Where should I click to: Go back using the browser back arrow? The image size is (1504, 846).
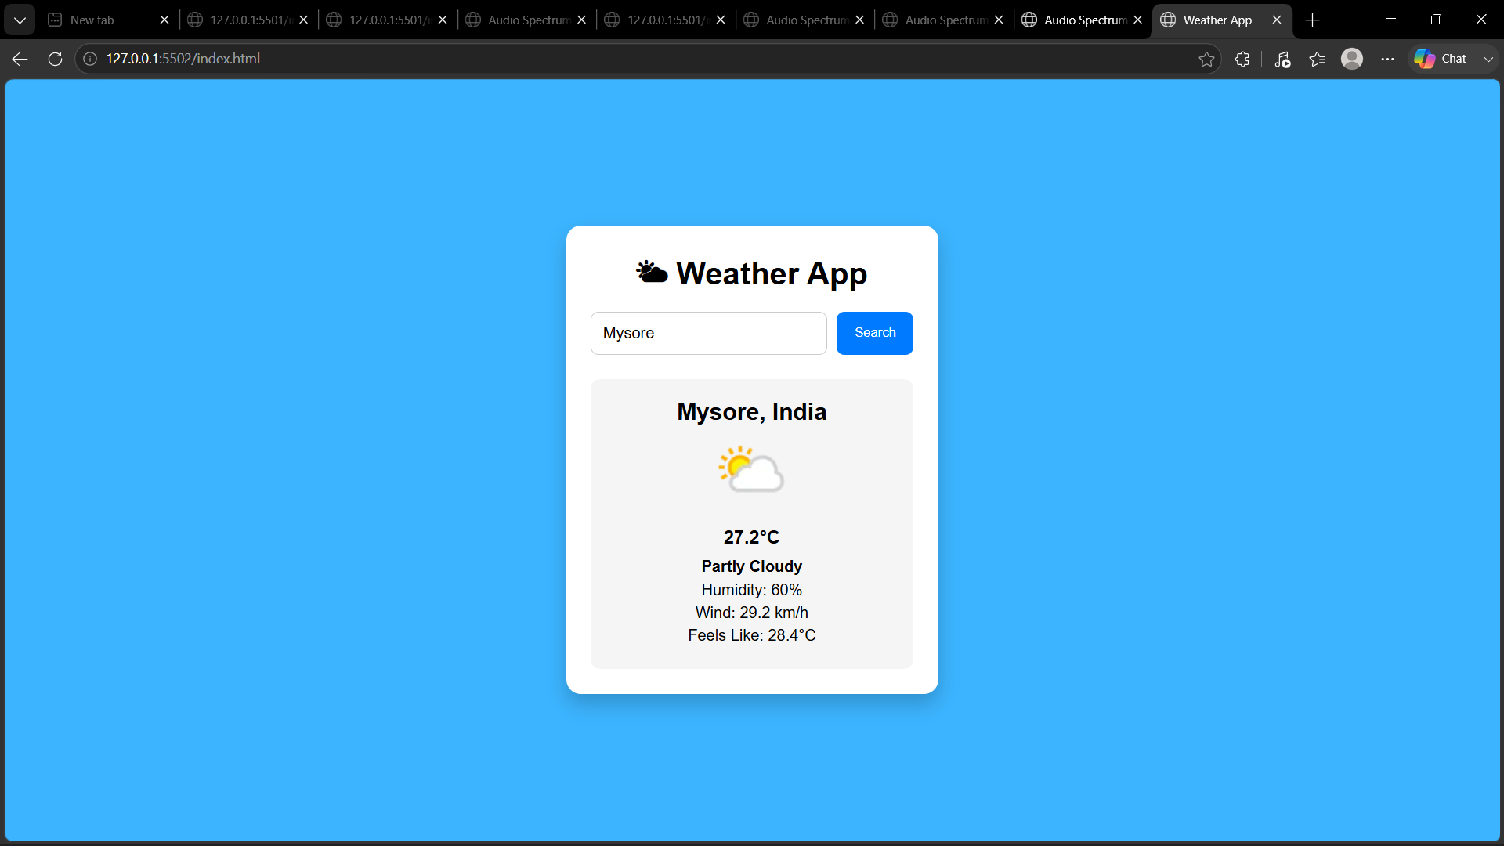click(20, 59)
